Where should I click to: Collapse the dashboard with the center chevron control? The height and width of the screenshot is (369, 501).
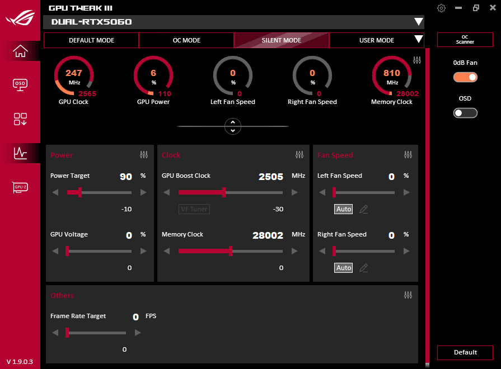click(233, 126)
